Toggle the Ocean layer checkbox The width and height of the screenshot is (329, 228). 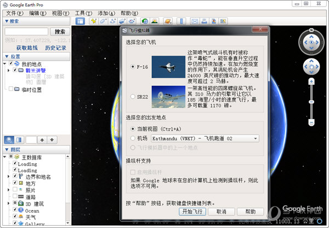coord(15,209)
